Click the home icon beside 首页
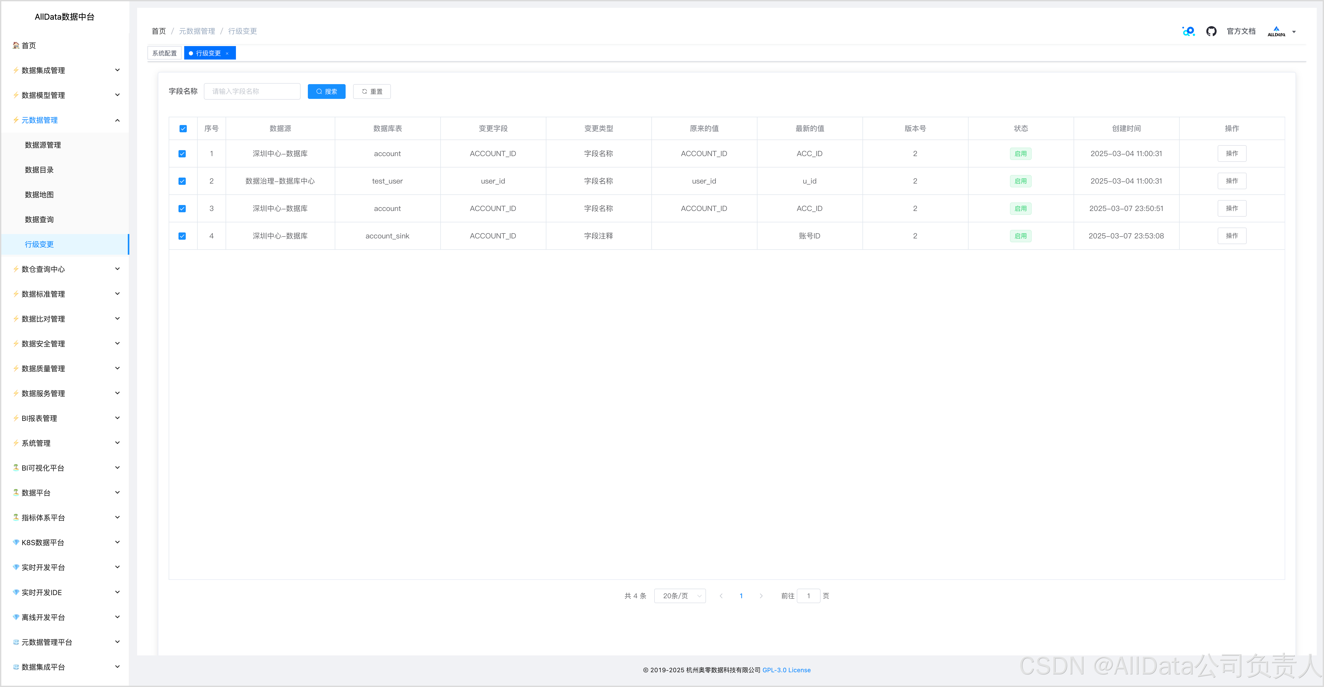 click(x=16, y=45)
